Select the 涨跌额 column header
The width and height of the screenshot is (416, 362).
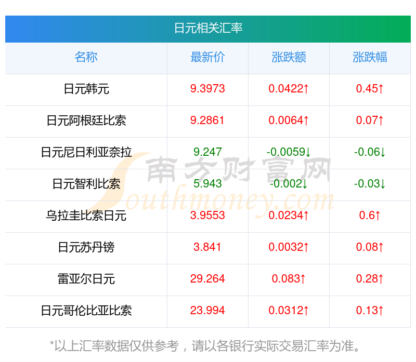pyautogui.click(x=289, y=57)
